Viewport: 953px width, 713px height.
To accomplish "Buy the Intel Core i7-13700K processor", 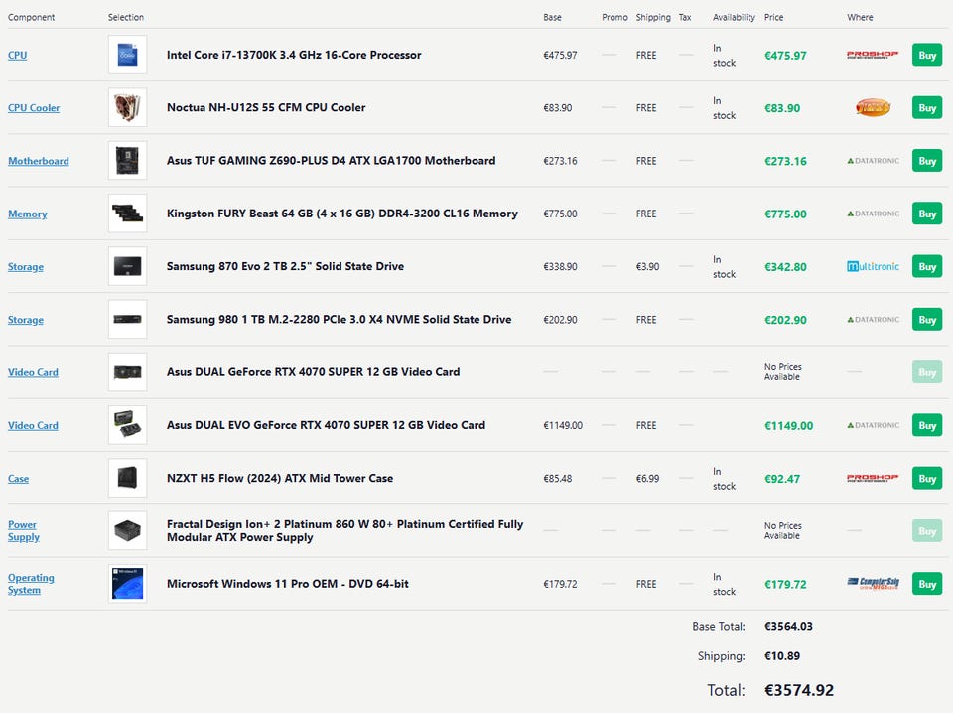I will point(927,55).
